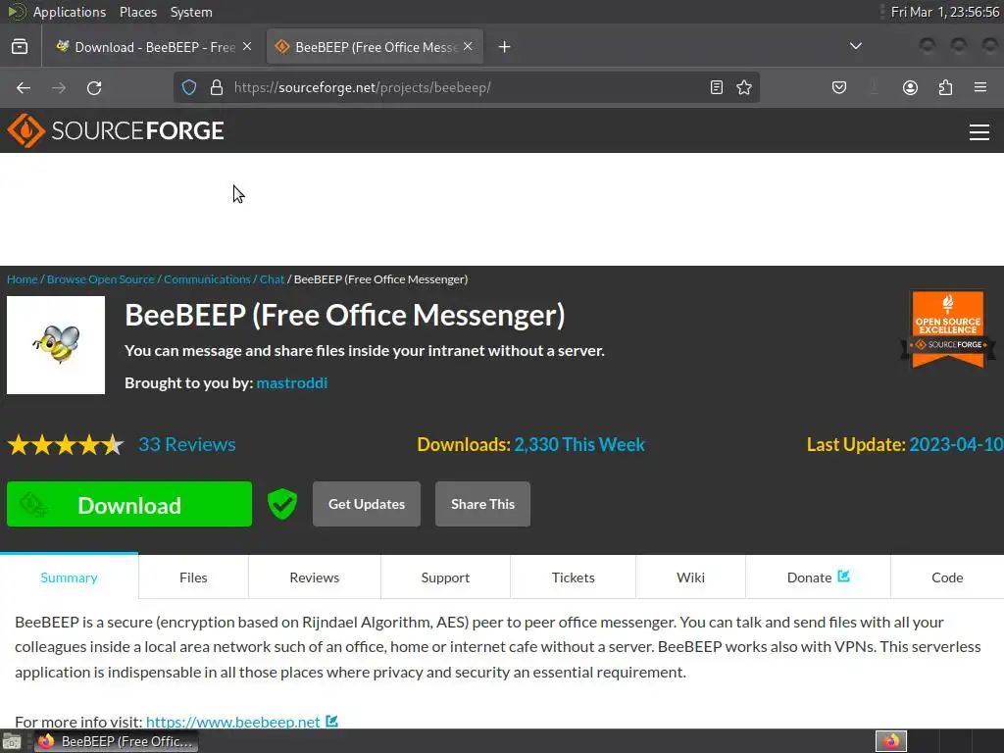Open the Code tab

(947, 577)
